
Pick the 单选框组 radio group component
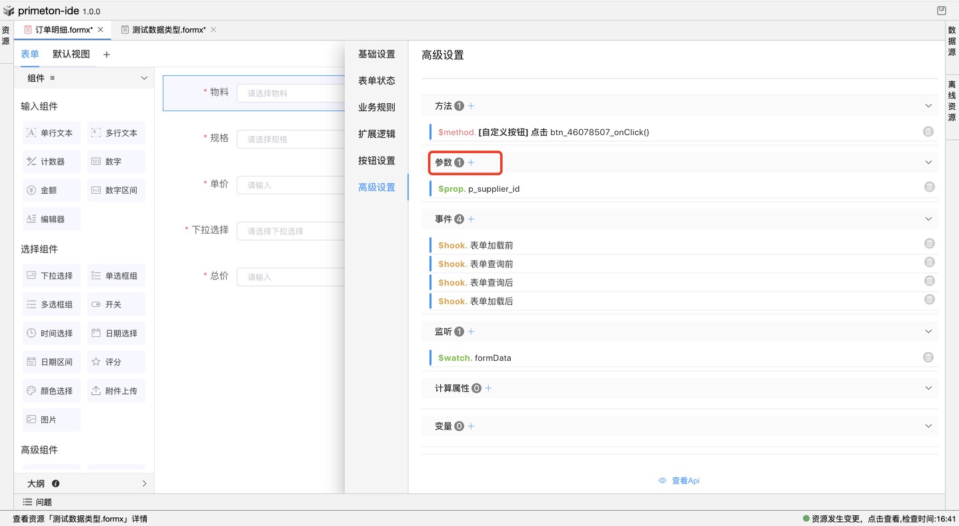pos(116,276)
